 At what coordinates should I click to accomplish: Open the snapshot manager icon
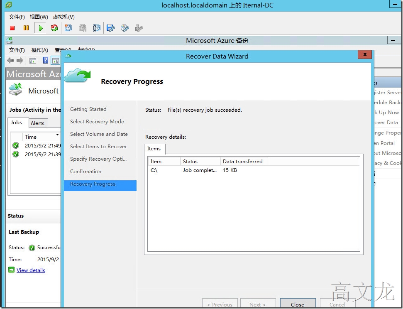(97, 28)
